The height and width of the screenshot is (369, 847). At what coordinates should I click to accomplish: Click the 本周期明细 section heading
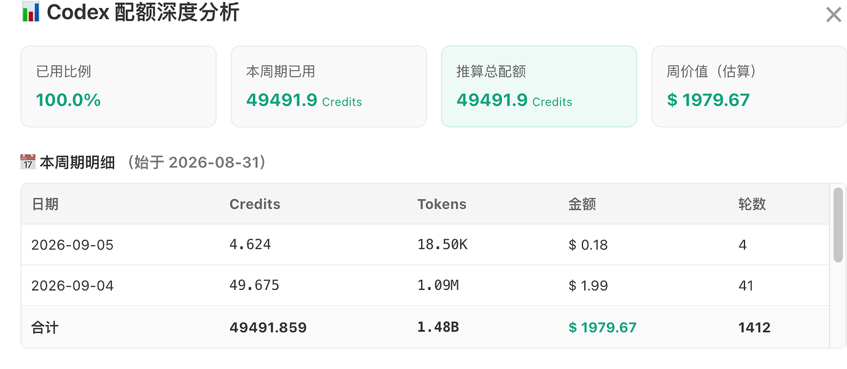pyautogui.click(x=77, y=162)
